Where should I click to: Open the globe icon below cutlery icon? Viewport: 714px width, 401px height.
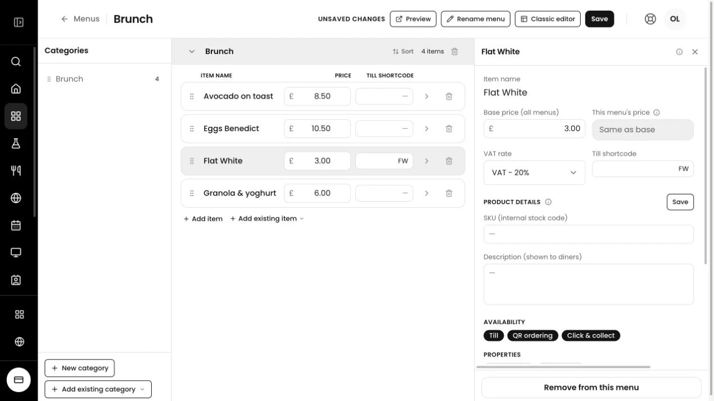point(16,198)
